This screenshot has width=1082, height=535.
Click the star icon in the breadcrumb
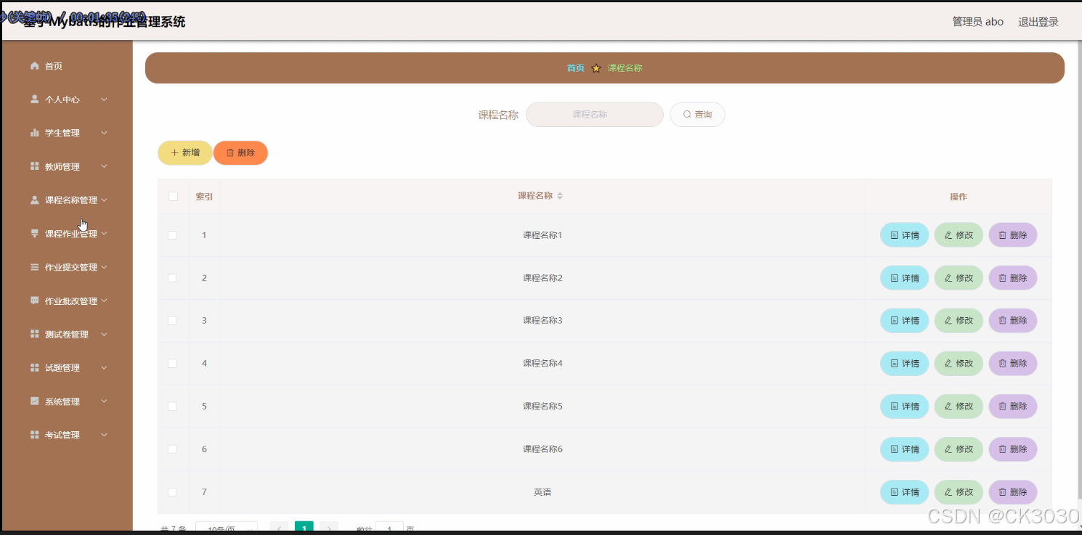click(x=596, y=68)
